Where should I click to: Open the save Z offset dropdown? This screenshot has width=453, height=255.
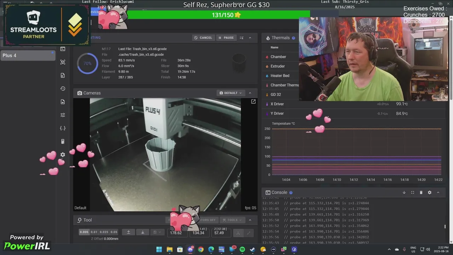point(157,232)
